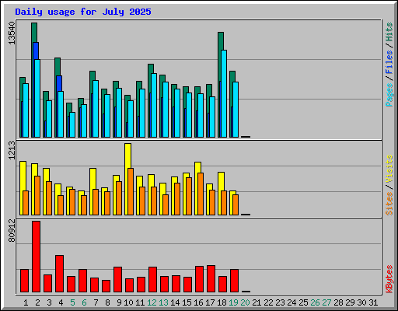Click day label 17 on the x-axis
398x311 pixels.
(210, 302)
